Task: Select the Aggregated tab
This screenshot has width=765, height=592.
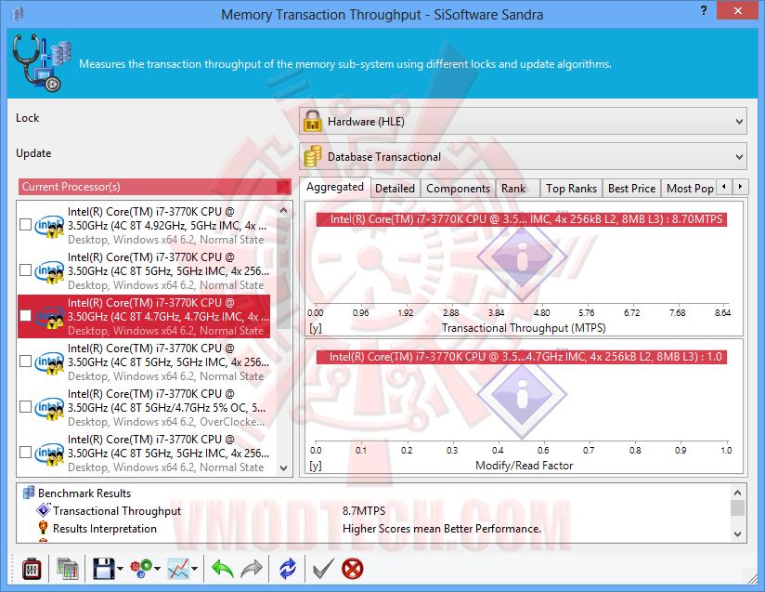Action: pyautogui.click(x=334, y=187)
